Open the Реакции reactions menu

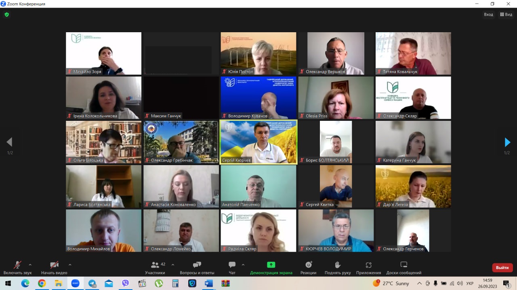[x=308, y=268]
